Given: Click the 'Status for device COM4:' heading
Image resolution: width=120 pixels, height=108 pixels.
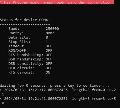Looking at the screenshot, I should click(25, 20).
